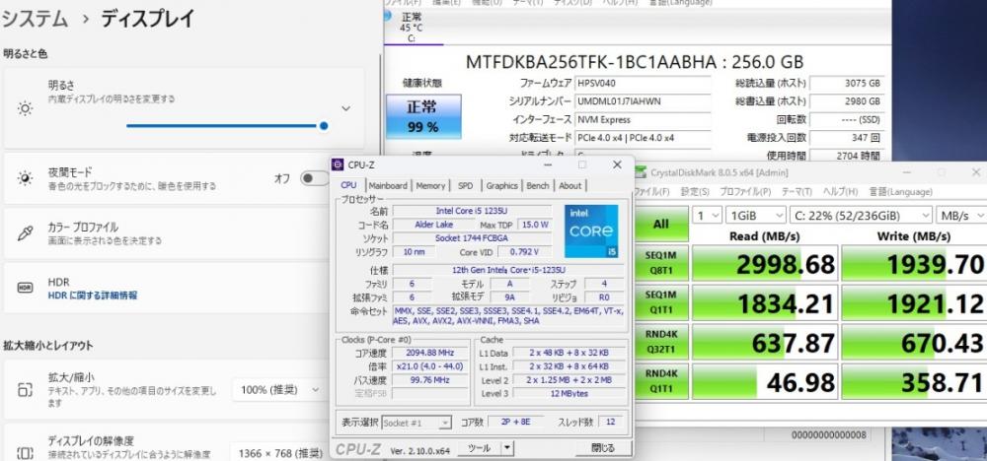Toggle the night mode (夜間モード) switch
987x461 pixels.
[314, 178]
